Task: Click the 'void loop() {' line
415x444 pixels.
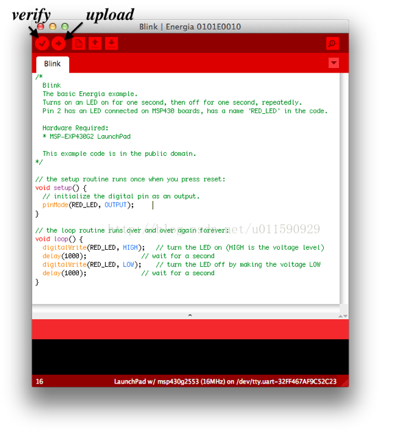Action: point(59,239)
